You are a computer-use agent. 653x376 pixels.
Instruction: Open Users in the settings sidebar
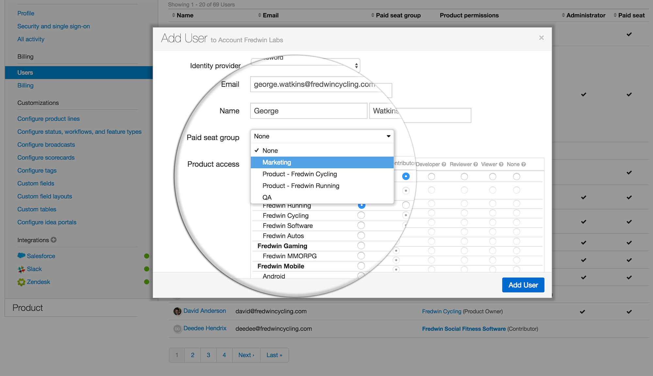click(25, 72)
